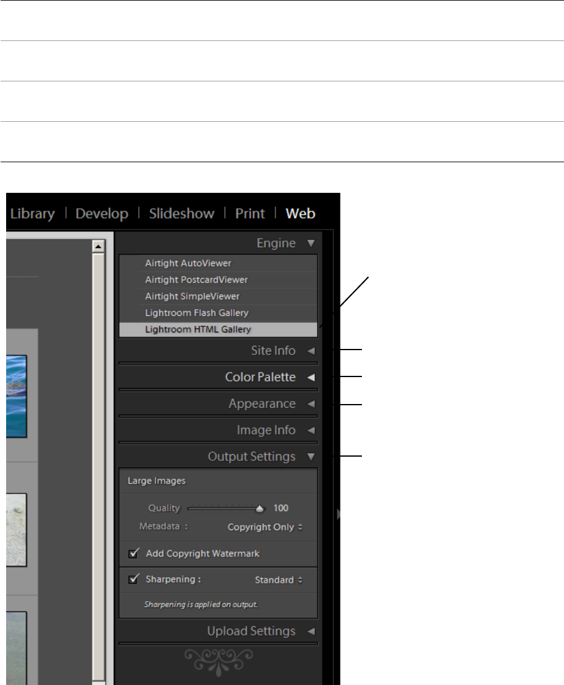Click the Quality slider handle
The image size is (564, 685).
260,509
